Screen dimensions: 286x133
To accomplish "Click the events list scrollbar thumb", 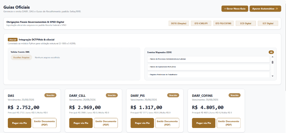I will [x=273, y=62].
